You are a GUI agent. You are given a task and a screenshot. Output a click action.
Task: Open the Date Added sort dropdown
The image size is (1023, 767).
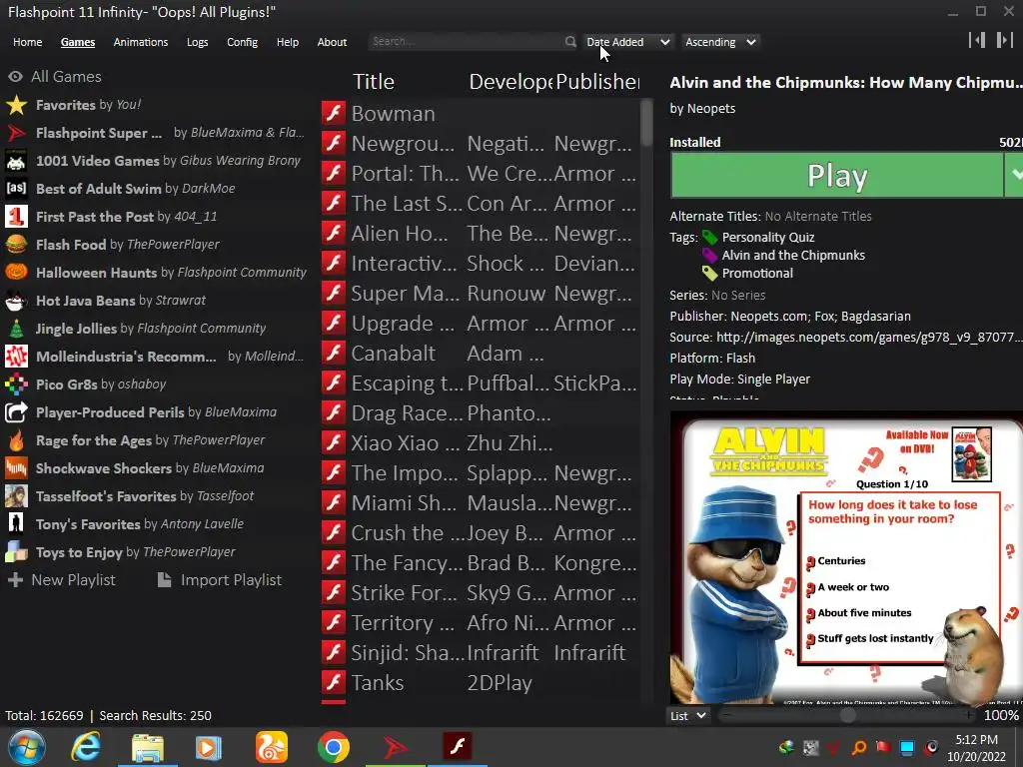[627, 42]
